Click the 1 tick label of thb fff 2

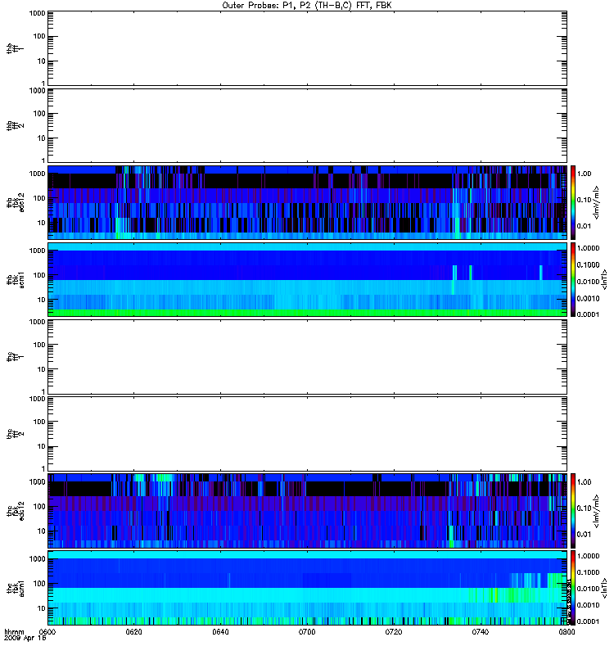coord(43,160)
